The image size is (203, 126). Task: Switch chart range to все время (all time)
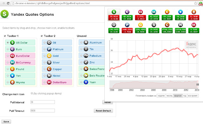193,96
